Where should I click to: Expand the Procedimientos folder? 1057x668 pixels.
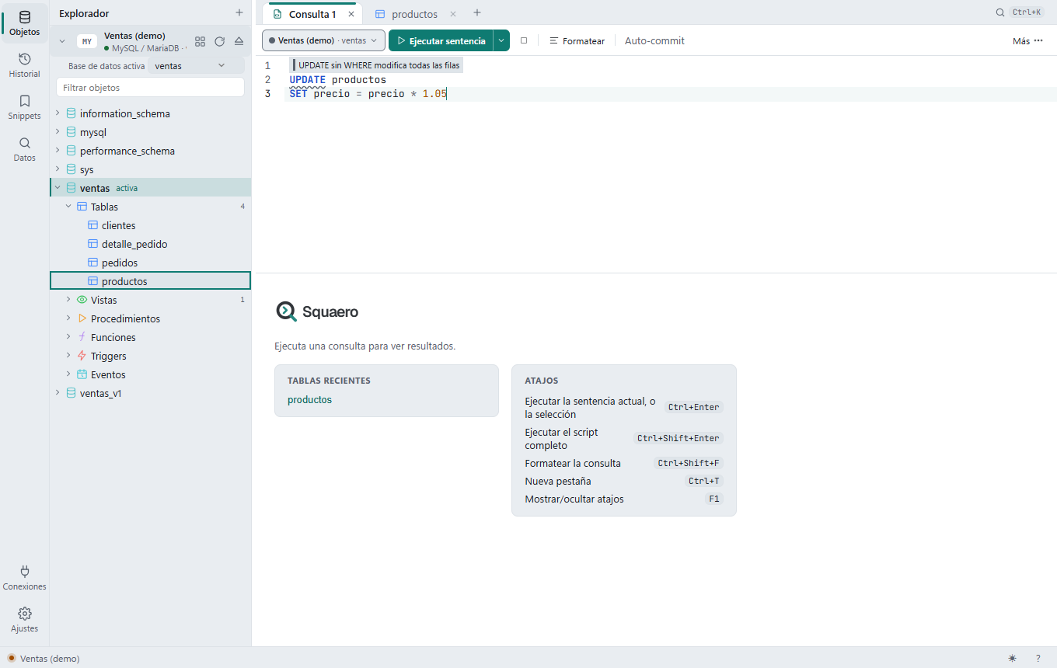(x=68, y=318)
